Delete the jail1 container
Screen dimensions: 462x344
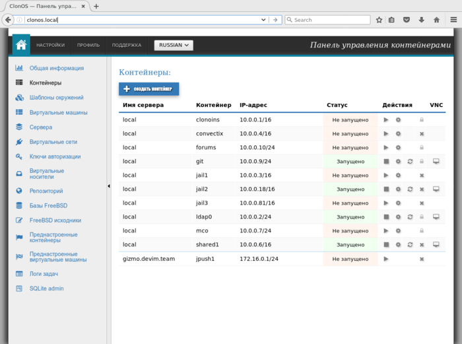pyautogui.click(x=422, y=176)
